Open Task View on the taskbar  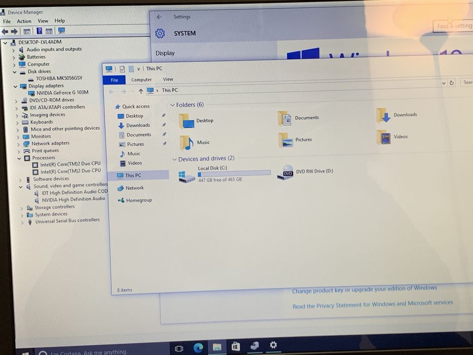pos(179,348)
